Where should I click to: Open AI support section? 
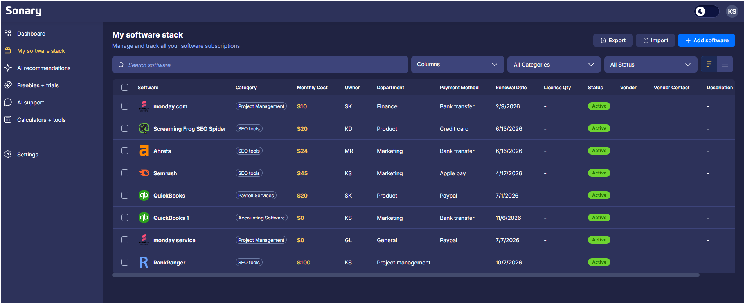(x=31, y=103)
